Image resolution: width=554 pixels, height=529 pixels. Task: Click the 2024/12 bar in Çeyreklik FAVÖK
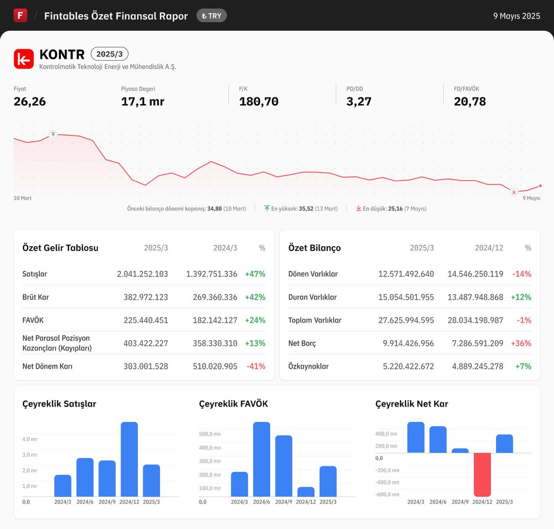point(306,492)
